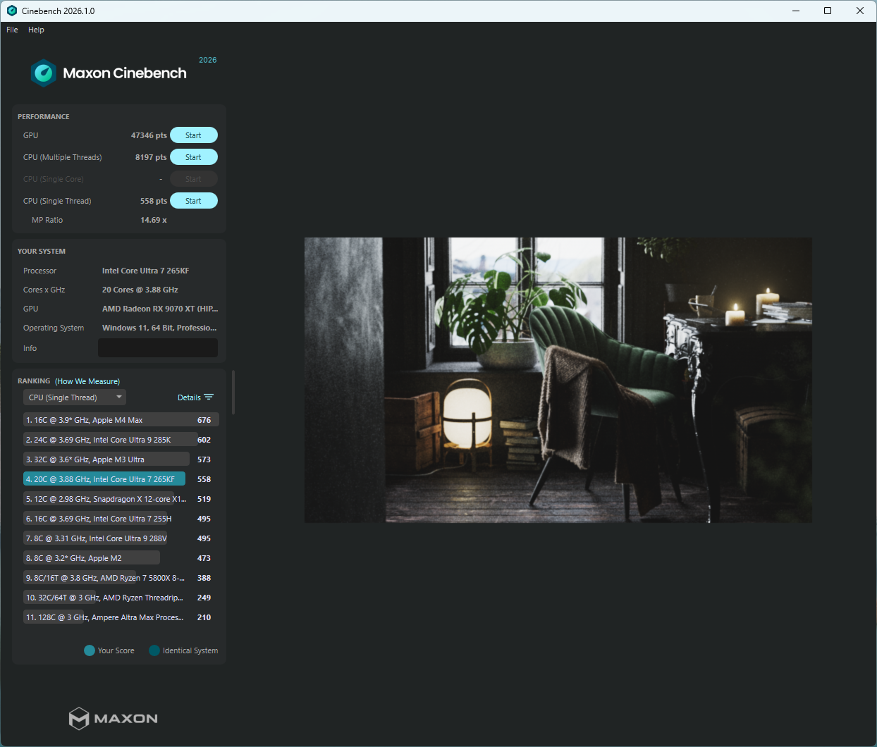The image size is (877, 747).
Task: Click the MAXON logo at bottom
Action: tap(114, 718)
